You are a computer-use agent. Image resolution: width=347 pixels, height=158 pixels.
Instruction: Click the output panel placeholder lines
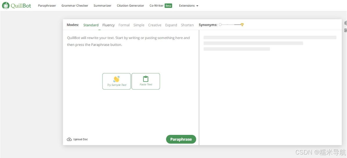[270, 43]
